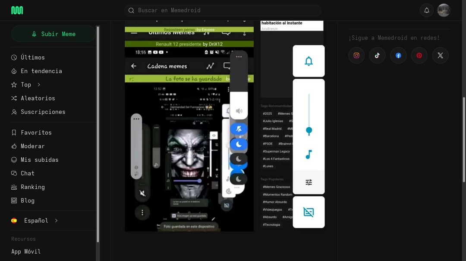466x261 pixels.
Task: Select Top in the sidebar
Action: 26,85
